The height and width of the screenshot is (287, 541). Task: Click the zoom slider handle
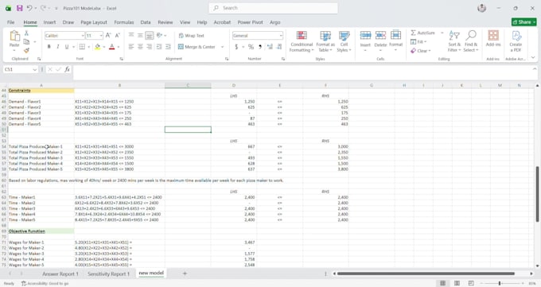(500, 283)
